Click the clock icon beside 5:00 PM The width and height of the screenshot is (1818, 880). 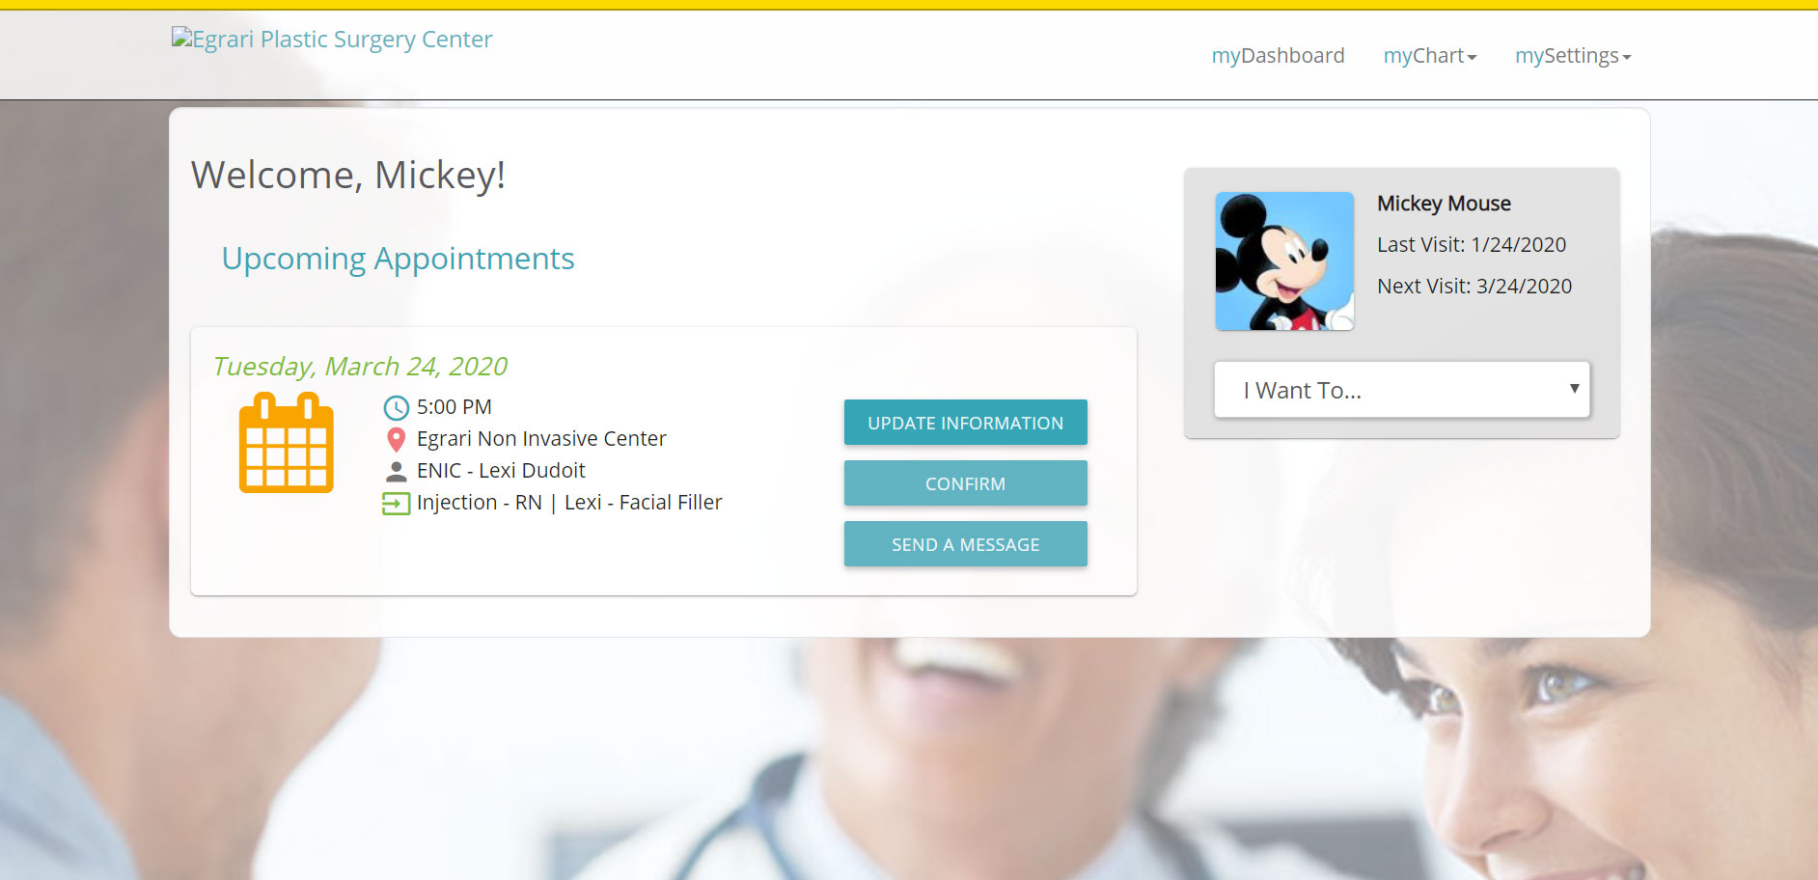[396, 407]
